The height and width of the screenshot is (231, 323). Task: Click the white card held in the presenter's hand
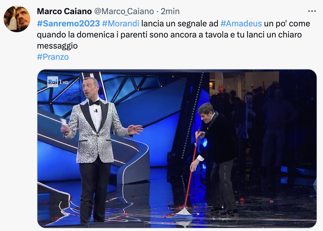pos(63,122)
